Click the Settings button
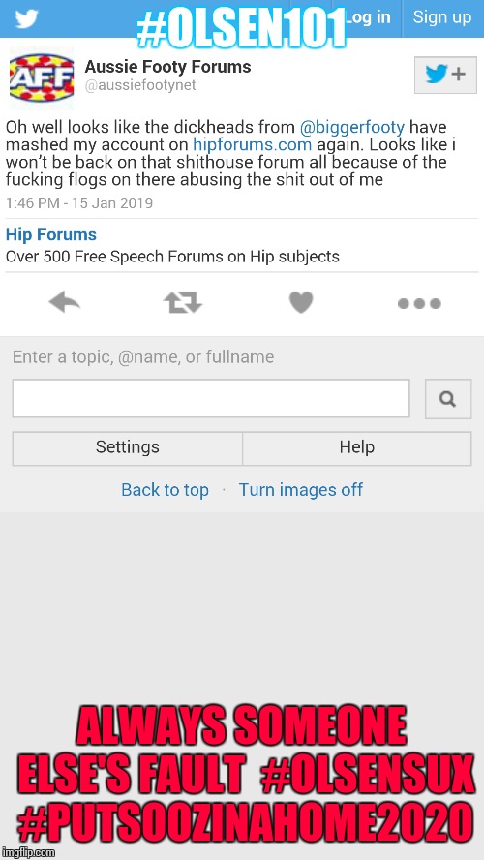 click(x=127, y=447)
